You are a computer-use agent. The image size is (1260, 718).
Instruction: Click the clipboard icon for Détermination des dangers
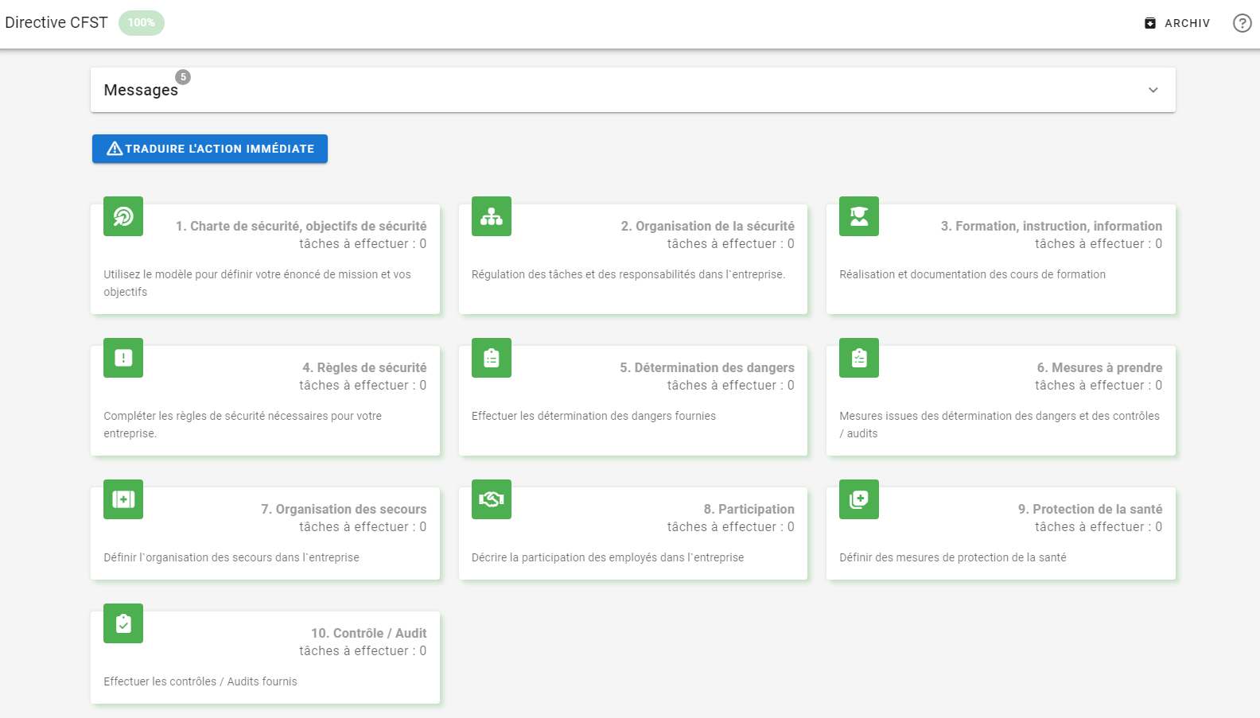click(x=492, y=358)
